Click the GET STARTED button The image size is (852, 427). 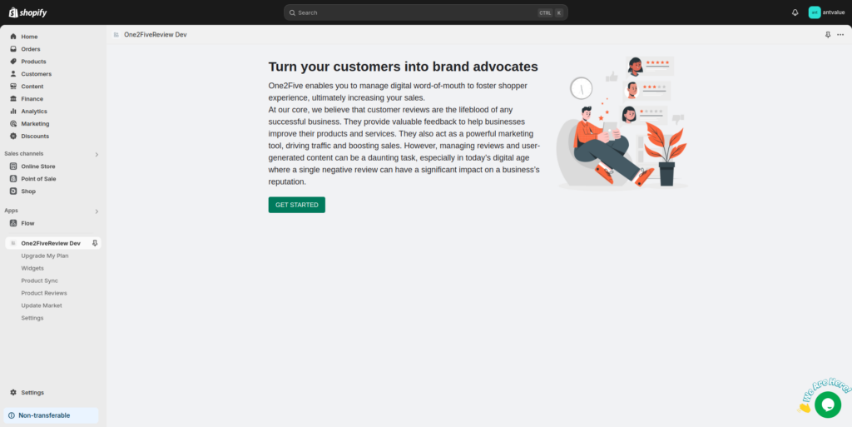tap(296, 205)
